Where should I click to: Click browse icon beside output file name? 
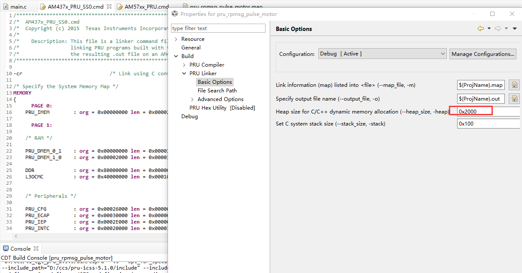(514, 98)
